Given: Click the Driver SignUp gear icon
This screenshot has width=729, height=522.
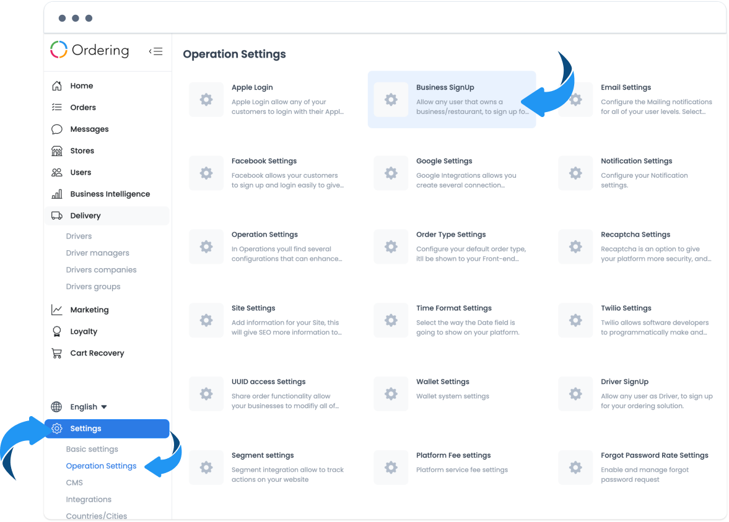Looking at the screenshot, I should [575, 394].
